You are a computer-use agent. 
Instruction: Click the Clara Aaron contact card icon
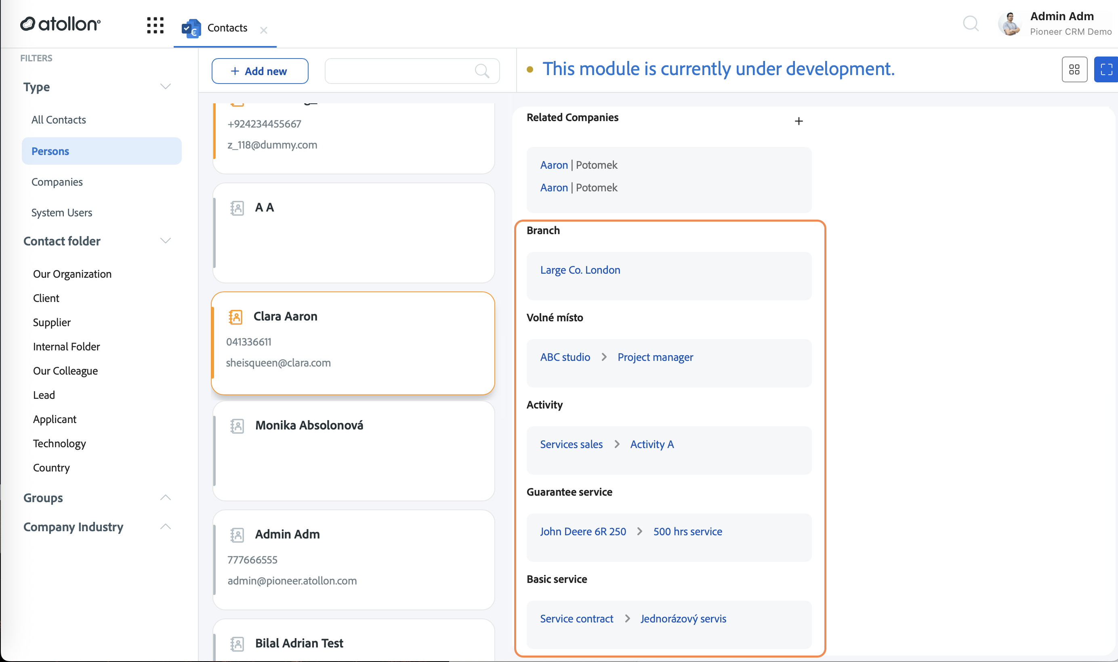point(235,317)
